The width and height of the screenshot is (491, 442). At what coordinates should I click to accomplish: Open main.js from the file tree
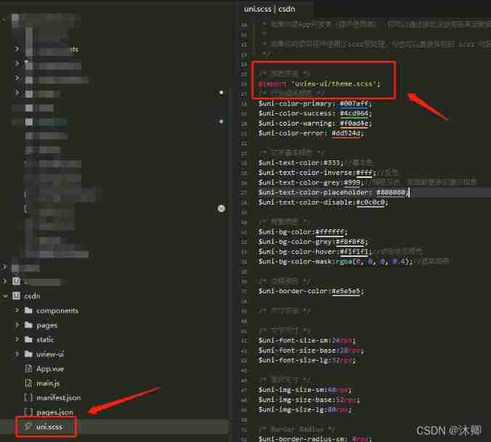click(x=48, y=383)
